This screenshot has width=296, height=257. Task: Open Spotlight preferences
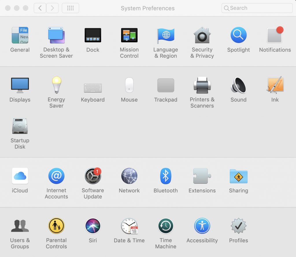point(238,35)
